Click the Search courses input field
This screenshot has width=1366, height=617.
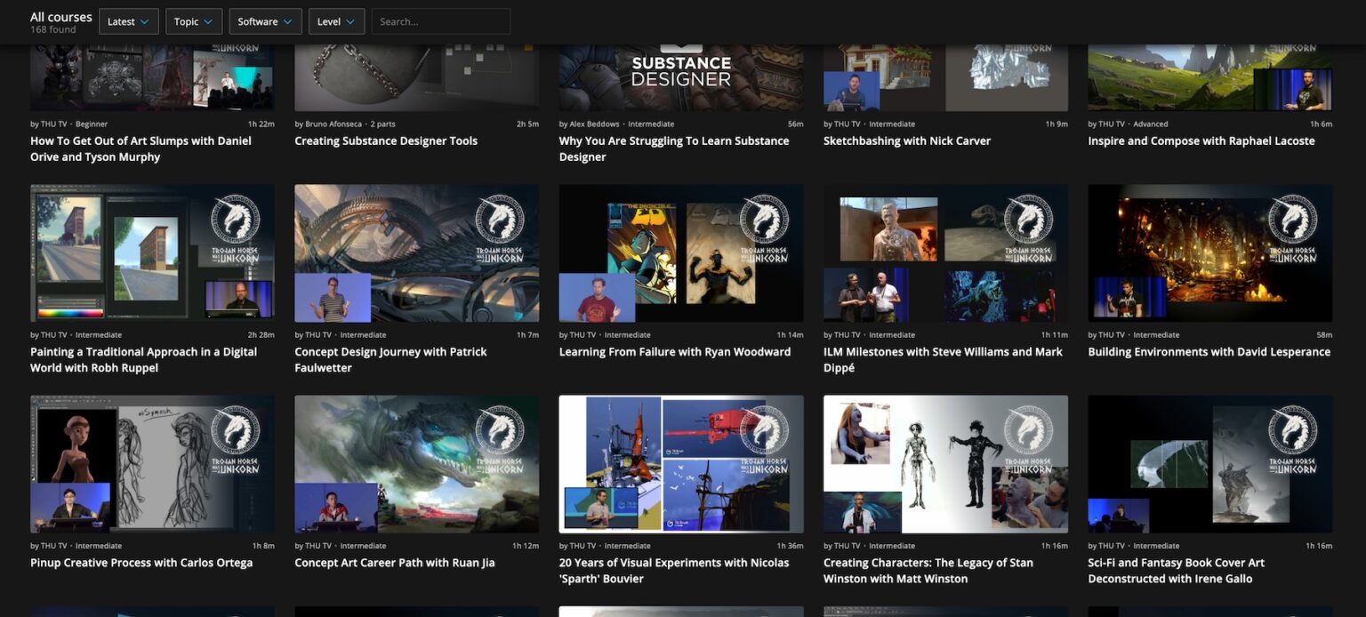[x=440, y=20]
